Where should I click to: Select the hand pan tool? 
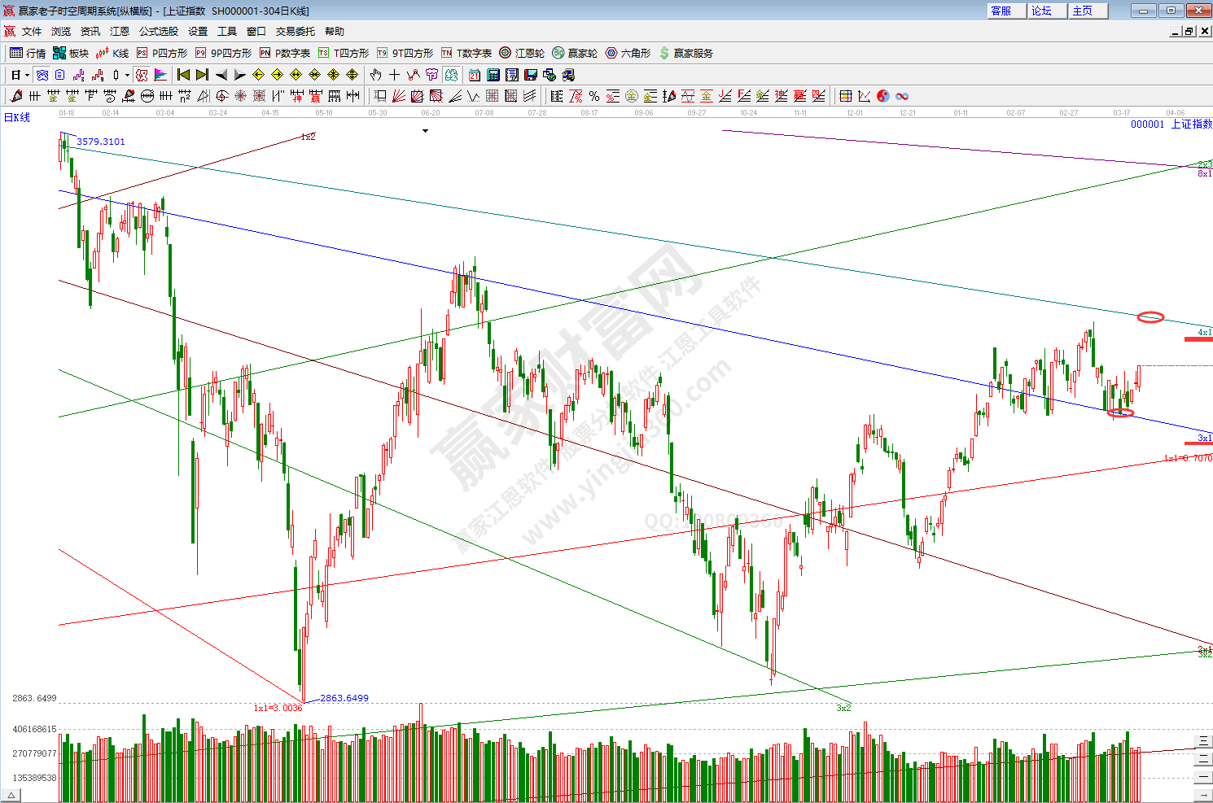point(375,75)
